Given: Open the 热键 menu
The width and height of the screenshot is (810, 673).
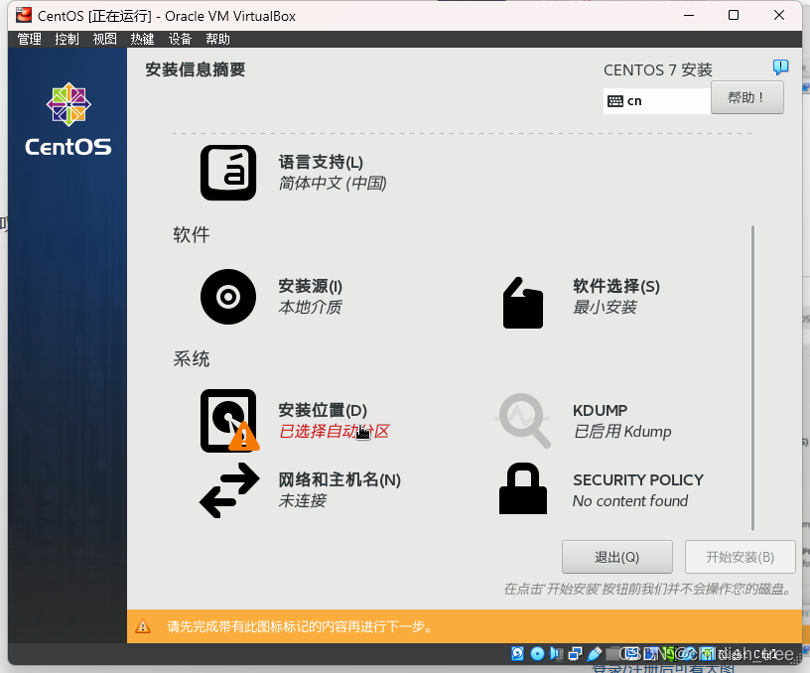Looking at the screenshot, I should (142, 40).
